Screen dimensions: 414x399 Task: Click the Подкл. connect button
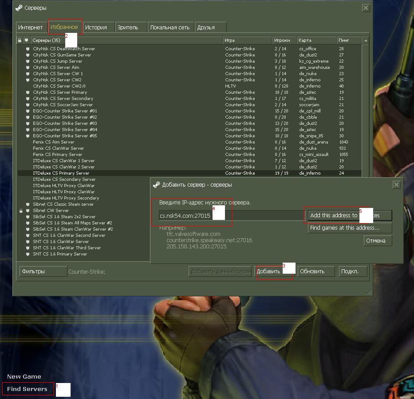click(353, 271)
